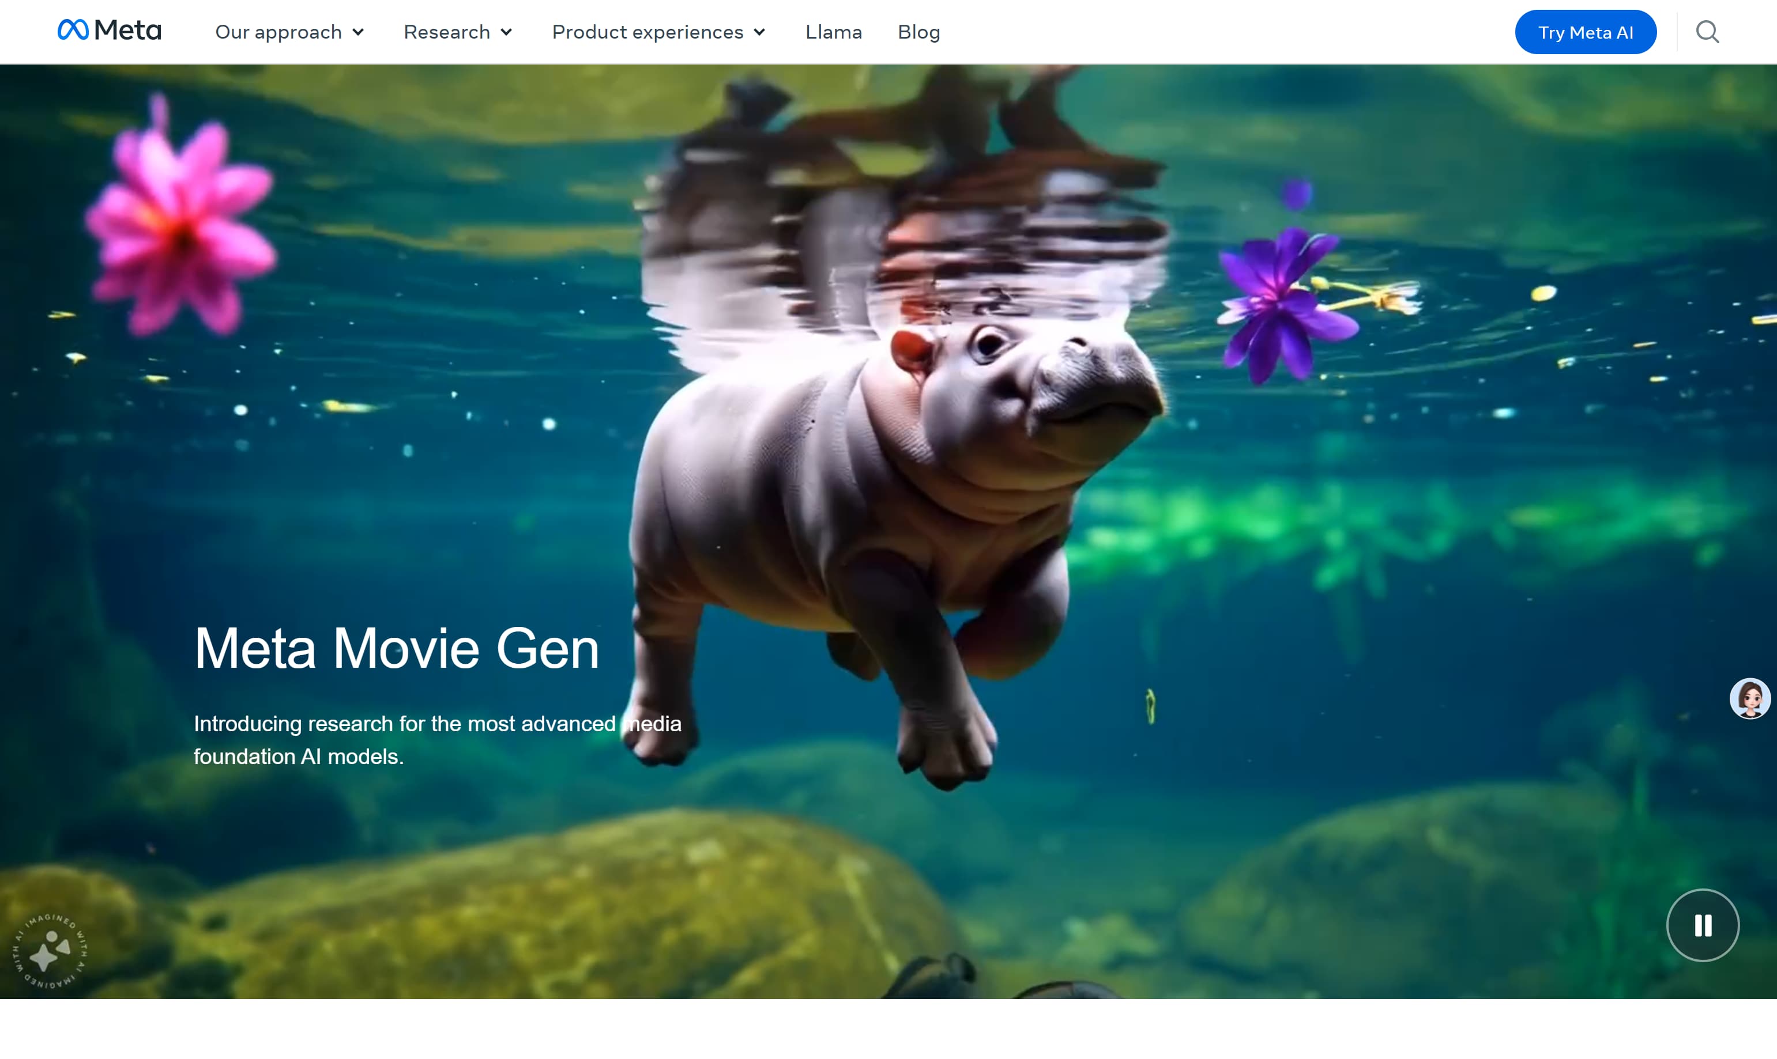Pause the hero video
Viewport: 1777px width, 1059px height.
click(x=1703, y=925)
